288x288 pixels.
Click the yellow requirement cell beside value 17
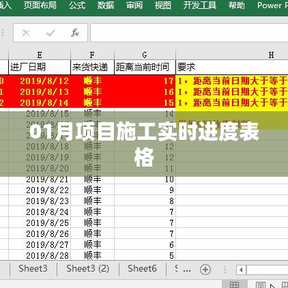pos(232,81)
